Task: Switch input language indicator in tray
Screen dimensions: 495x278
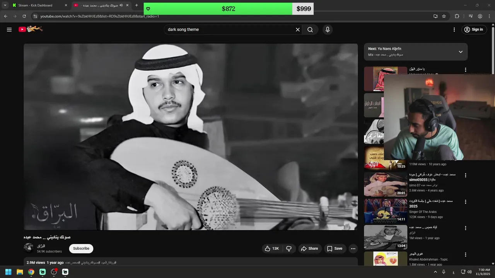Action: (x=453, y=272)
